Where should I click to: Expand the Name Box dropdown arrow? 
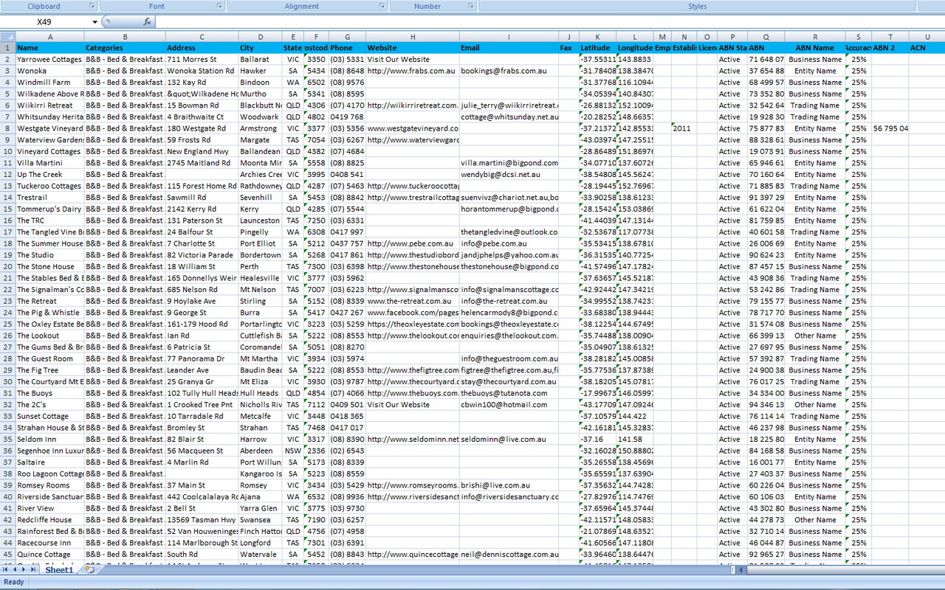click(x=94, y=22)
